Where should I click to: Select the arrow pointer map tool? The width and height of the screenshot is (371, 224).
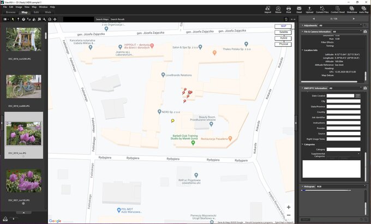[x=13, y=20]
